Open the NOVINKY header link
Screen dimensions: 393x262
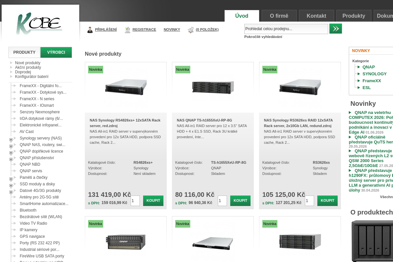172,29
